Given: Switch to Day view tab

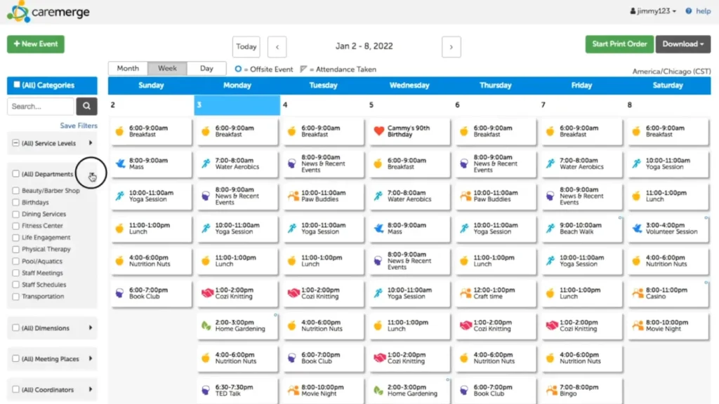Looking at the screenshot, I should click(x=206, y=68).
